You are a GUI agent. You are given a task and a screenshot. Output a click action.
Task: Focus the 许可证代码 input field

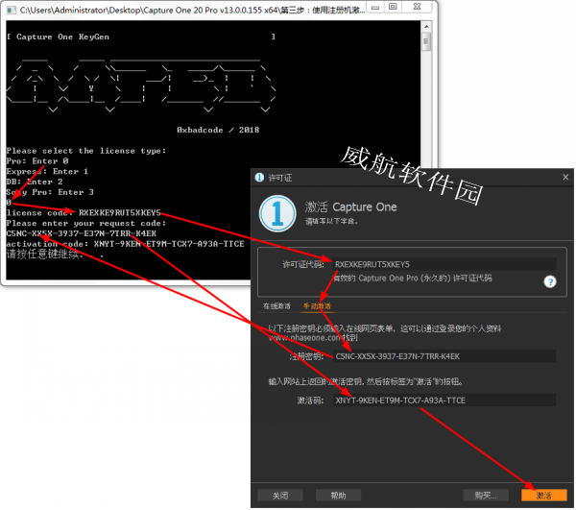coord(442,263)
